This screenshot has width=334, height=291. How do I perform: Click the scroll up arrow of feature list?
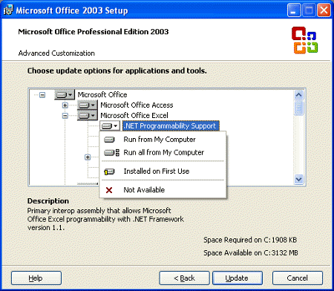[x=298, y=95]
